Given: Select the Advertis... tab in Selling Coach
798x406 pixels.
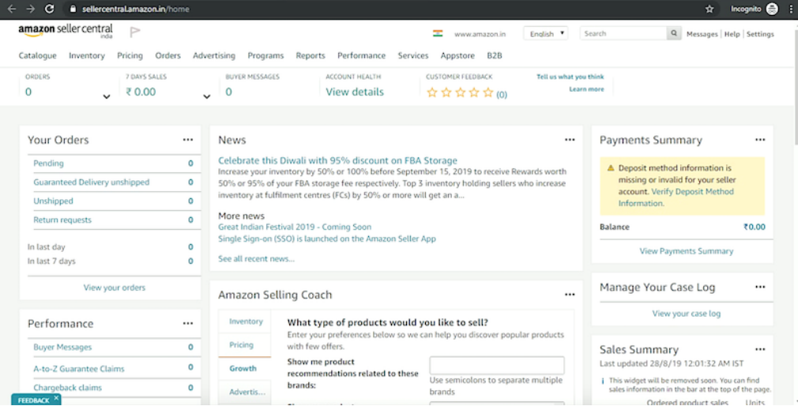Looking at the screenshot, I should (245, 392).
